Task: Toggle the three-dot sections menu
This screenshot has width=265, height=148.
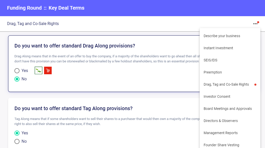Action: point(255,24)
